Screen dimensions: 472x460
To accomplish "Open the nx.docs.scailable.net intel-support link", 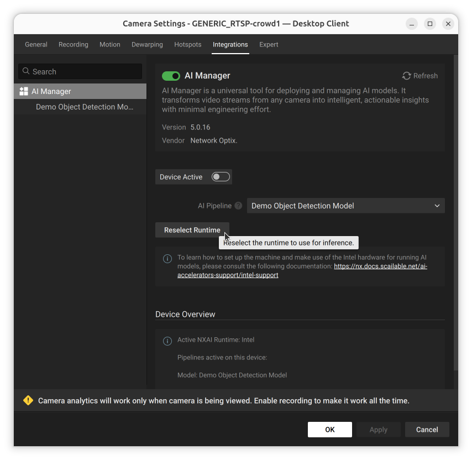I will tap(380, 266).
